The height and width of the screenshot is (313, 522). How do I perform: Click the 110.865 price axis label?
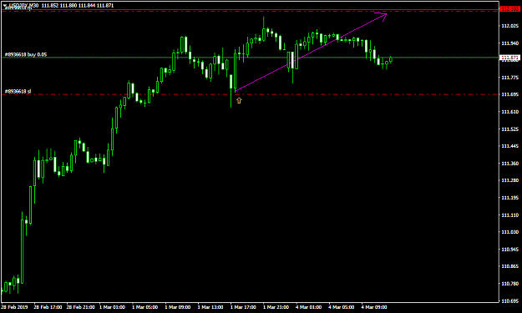(x=509, y=266)
